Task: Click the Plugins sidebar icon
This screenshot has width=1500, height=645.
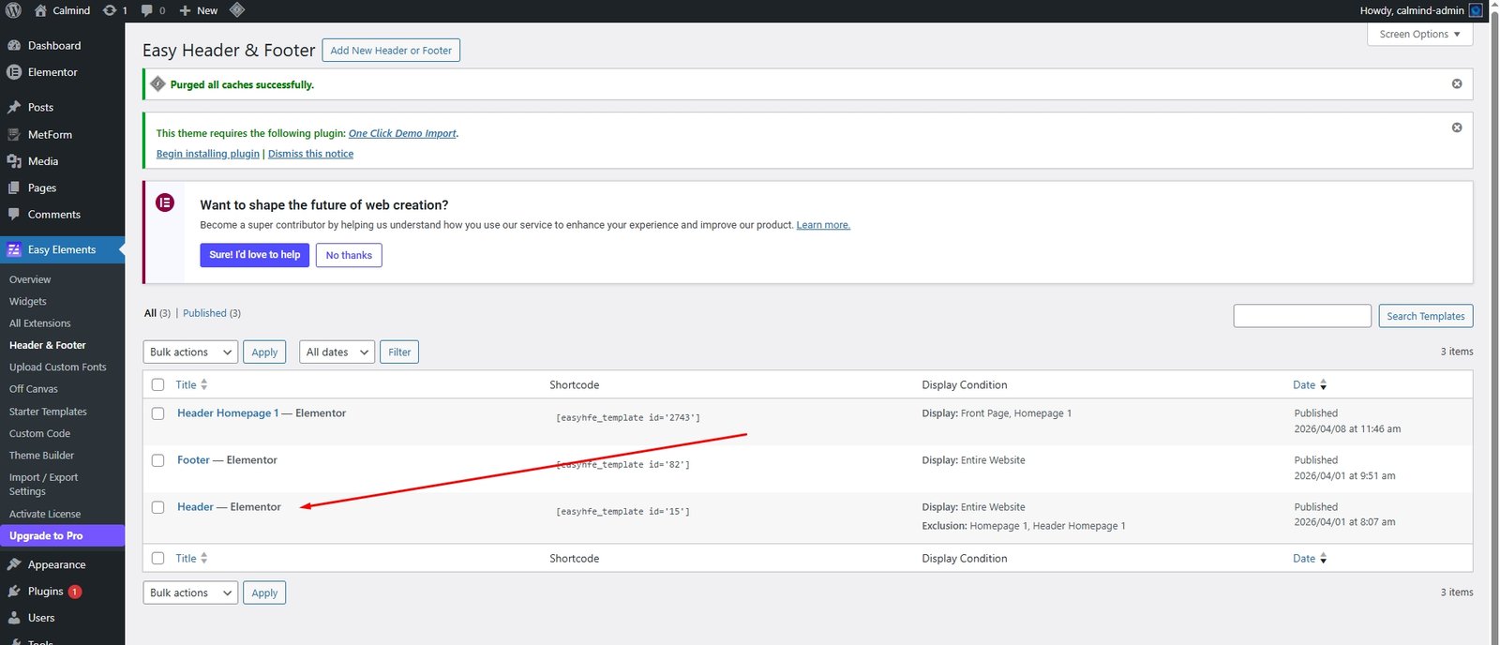Action: click(x=14, y=592)
